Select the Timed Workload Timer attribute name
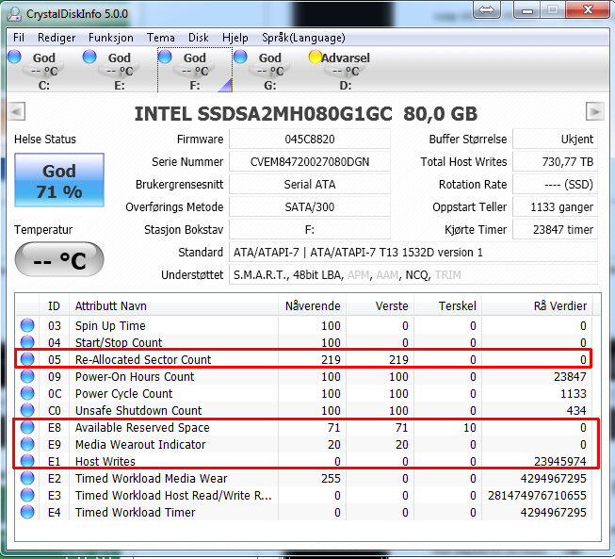Image resolution: width=615 pixels, height=559 pixels. pyautogui.click(x=136, y=512)
